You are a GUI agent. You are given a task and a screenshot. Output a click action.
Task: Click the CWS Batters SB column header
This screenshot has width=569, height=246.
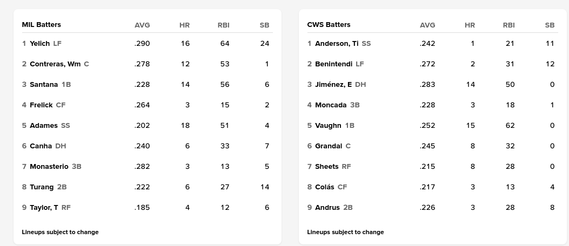coord(550,25)
